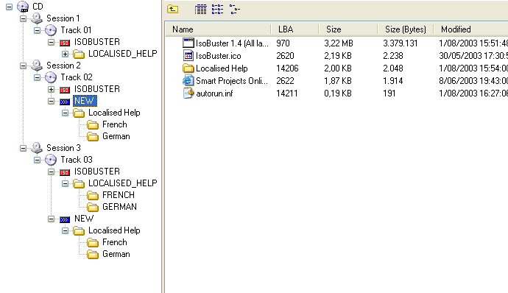Screen dimensions: 508x293
Task: Select LOCALISED_HELP folder icon under Track 01
Action: (x=79, y=54)
